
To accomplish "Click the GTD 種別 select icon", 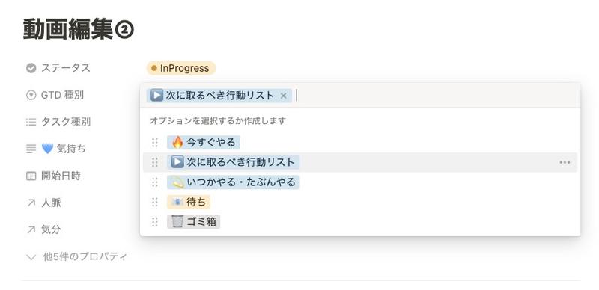I will pos(31,95).
